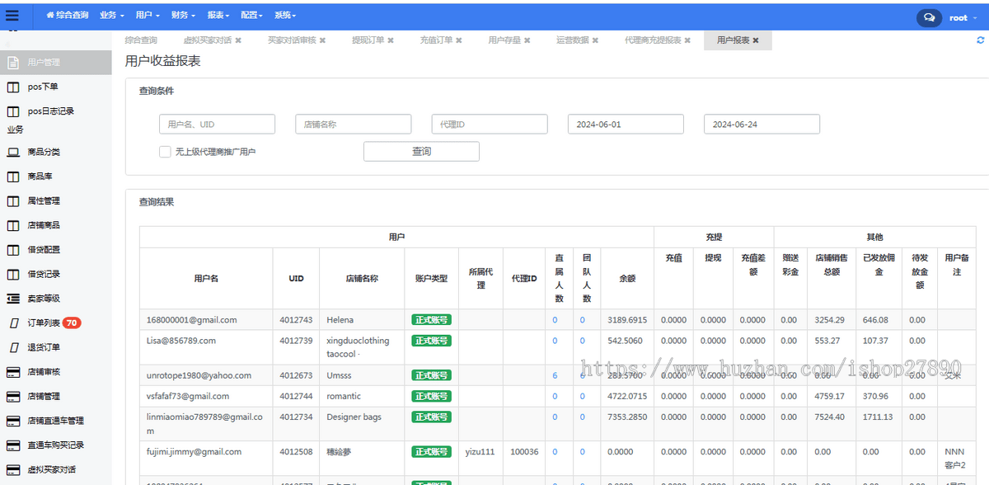Open 直属人数 link for unrotope1980@yahoo.com
Screen dimensions: 989x485
tap(555, 375)
